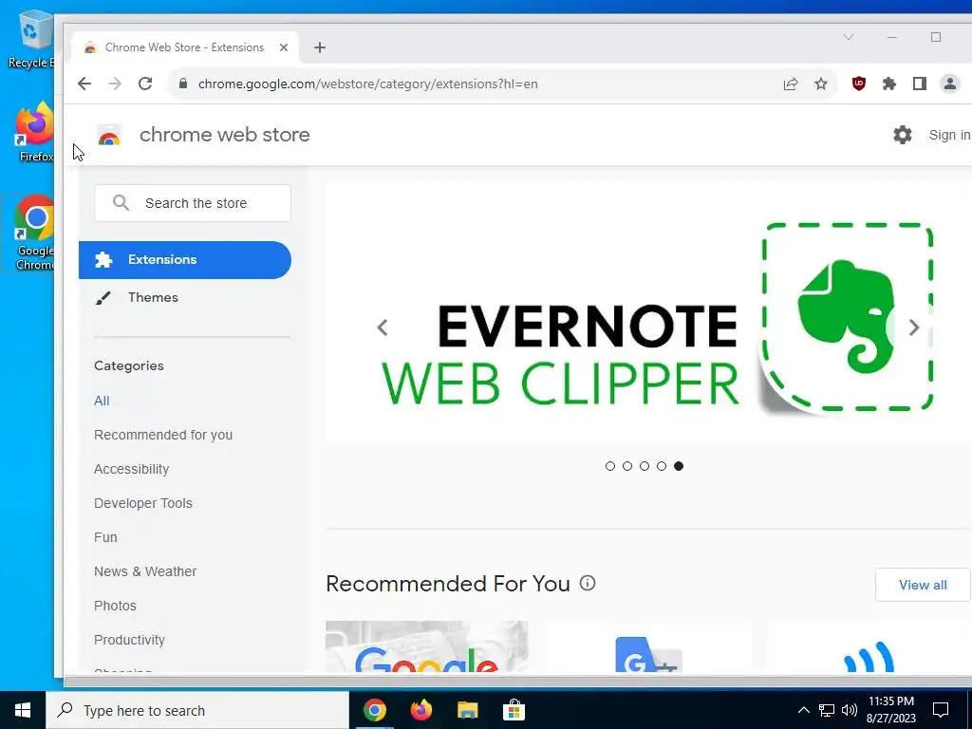Open the Accessibility category
Image resolution: width=972 pixels, height=729 pixels.
[x=131, y=469]
